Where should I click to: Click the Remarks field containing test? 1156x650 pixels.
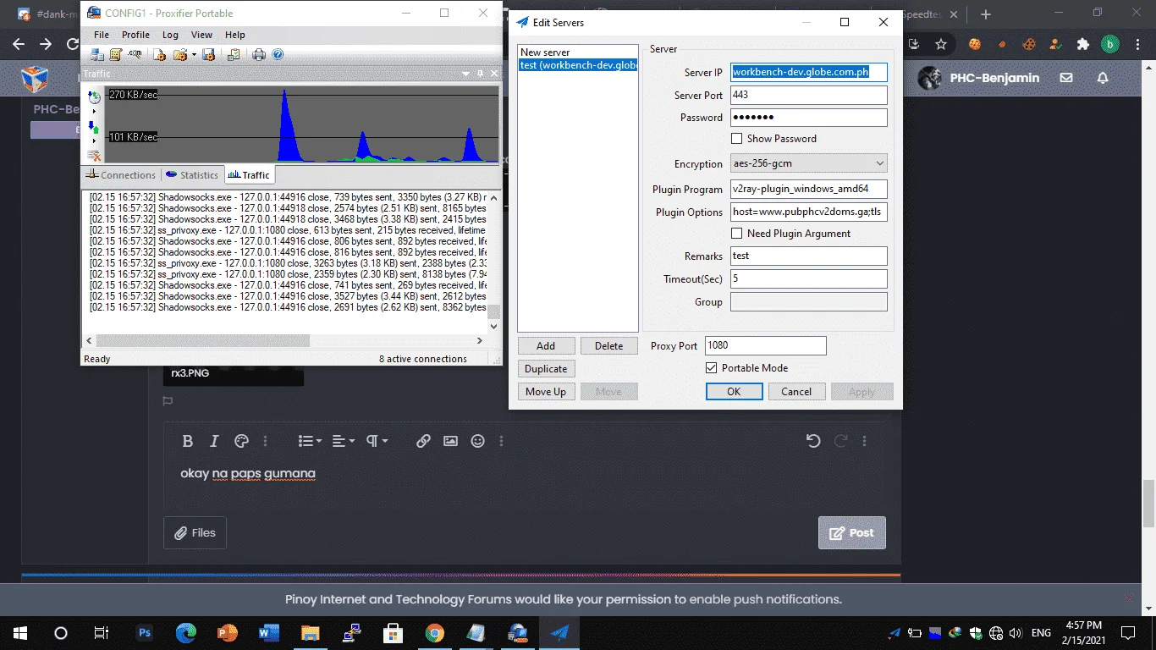coord(808,256)
